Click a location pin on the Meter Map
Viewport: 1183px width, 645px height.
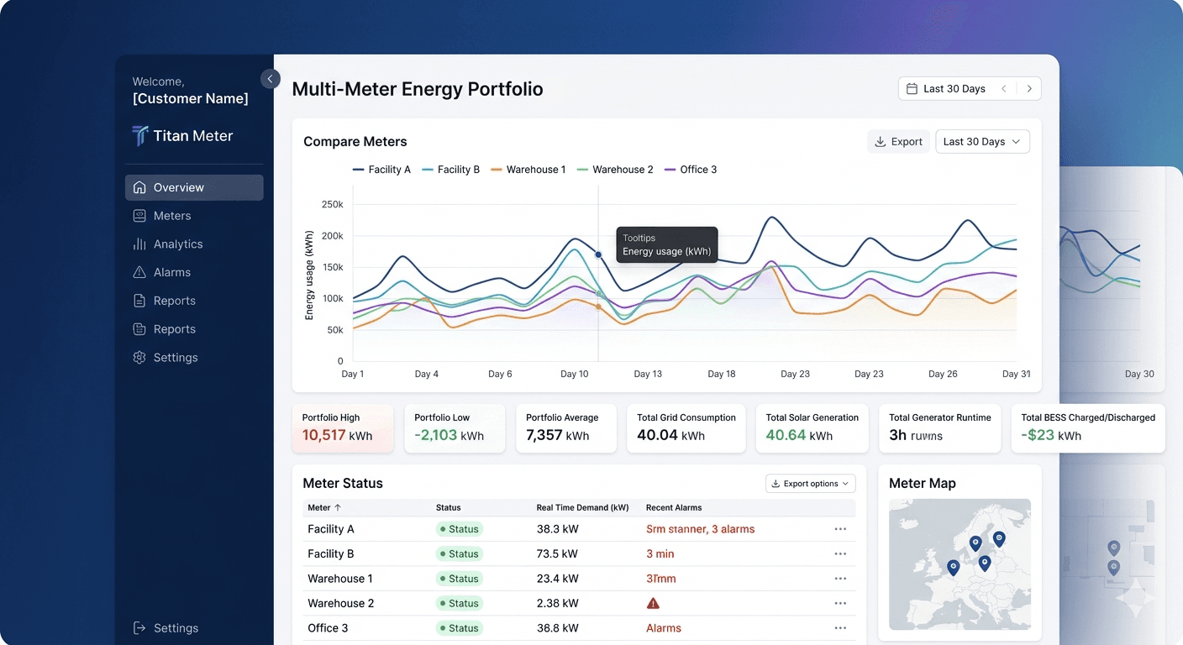click(x=975, y=543)
